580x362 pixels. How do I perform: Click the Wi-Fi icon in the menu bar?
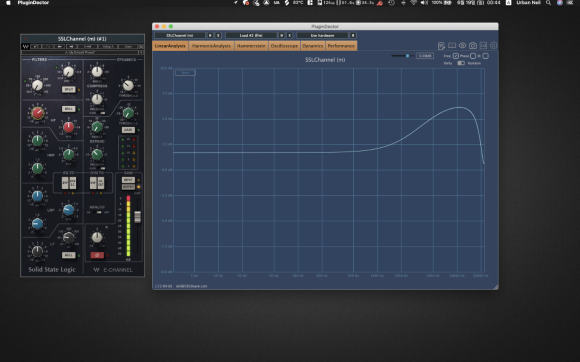(414, 3)
